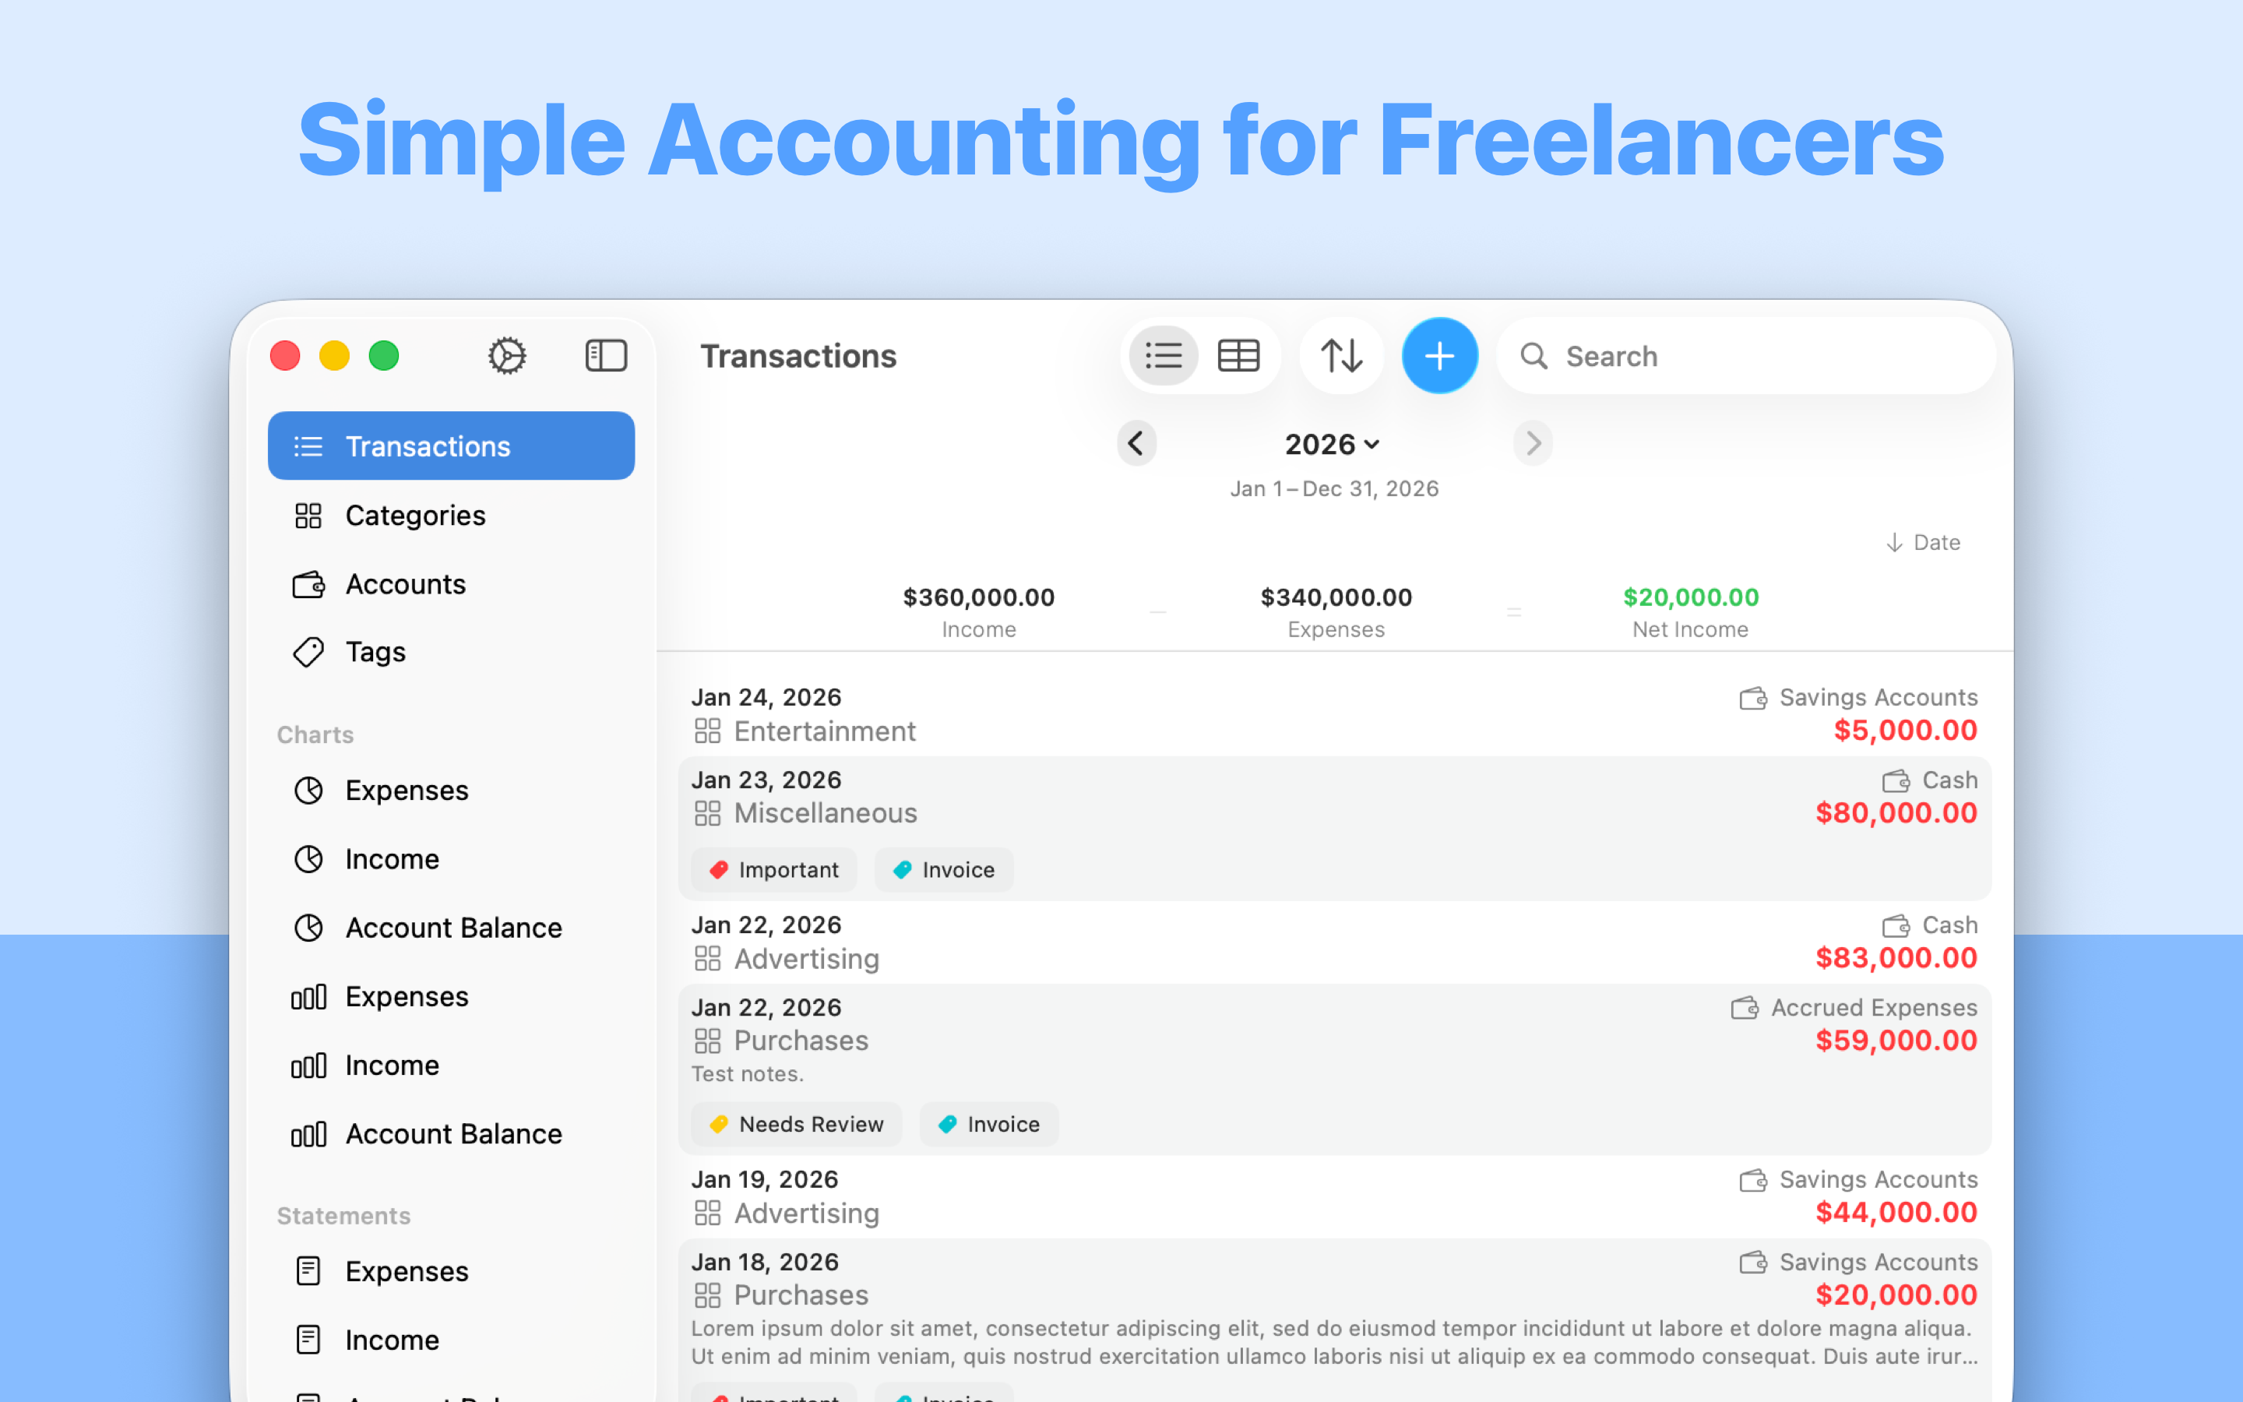Open the Account Balance bar chart
The image size is (2243, 1402).
(452, 1134)
